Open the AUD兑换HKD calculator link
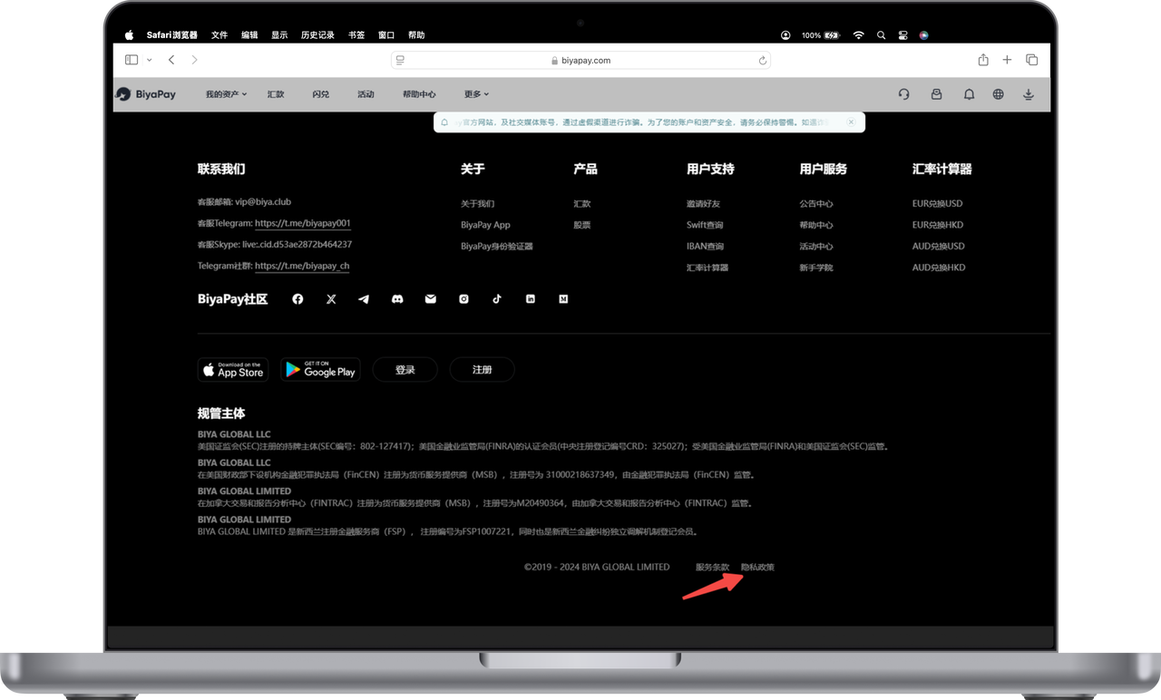Viewport: 1161px width, 700px height. point(939,267)
